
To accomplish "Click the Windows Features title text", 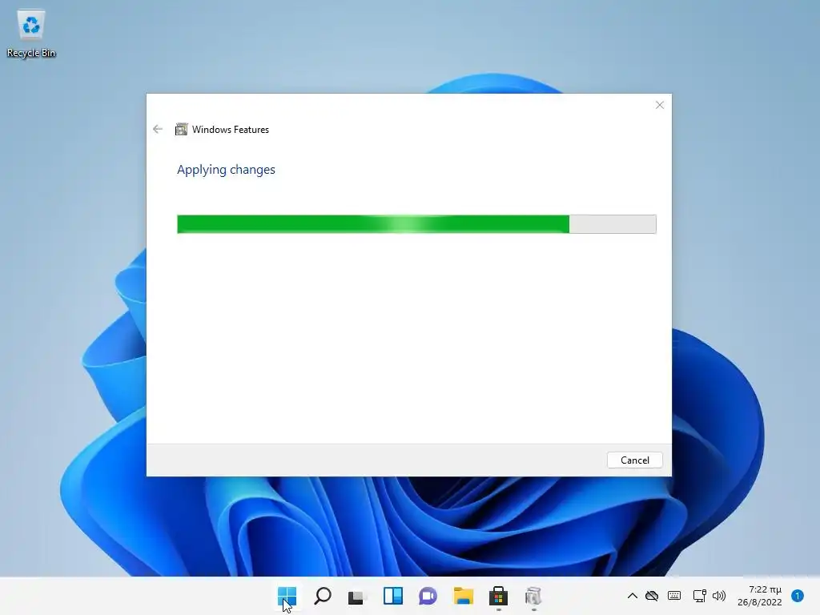I will point(231,130).
